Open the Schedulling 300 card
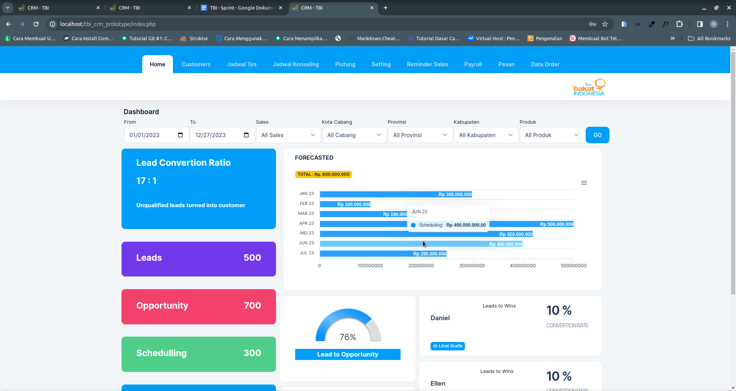Screen dimensions: 736x391 tap(199, 354)
